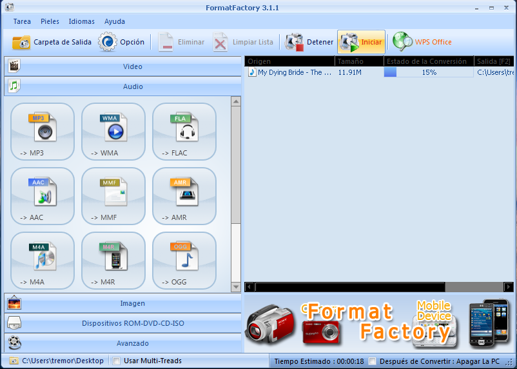Enable the Usar Multi-Treads checkbox
Screen dimensions: 517x369
point(117,361)
